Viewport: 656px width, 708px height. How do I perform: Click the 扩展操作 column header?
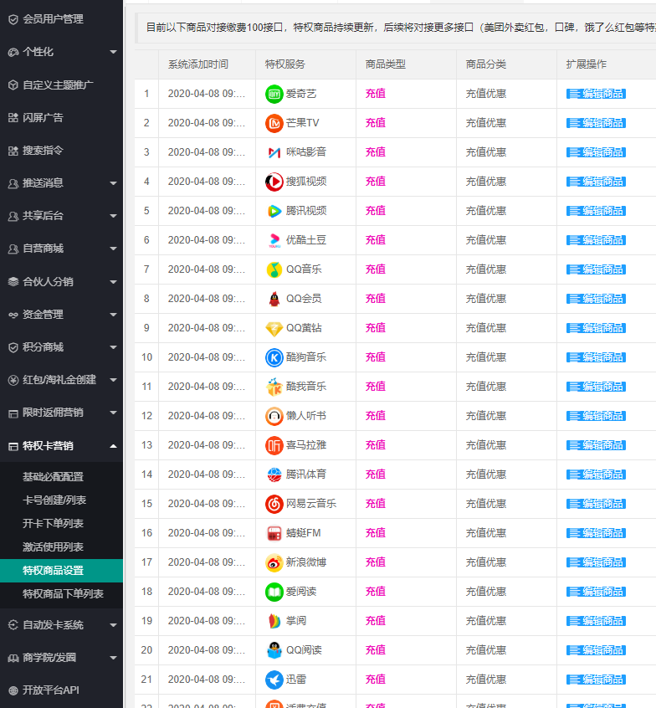586,64
